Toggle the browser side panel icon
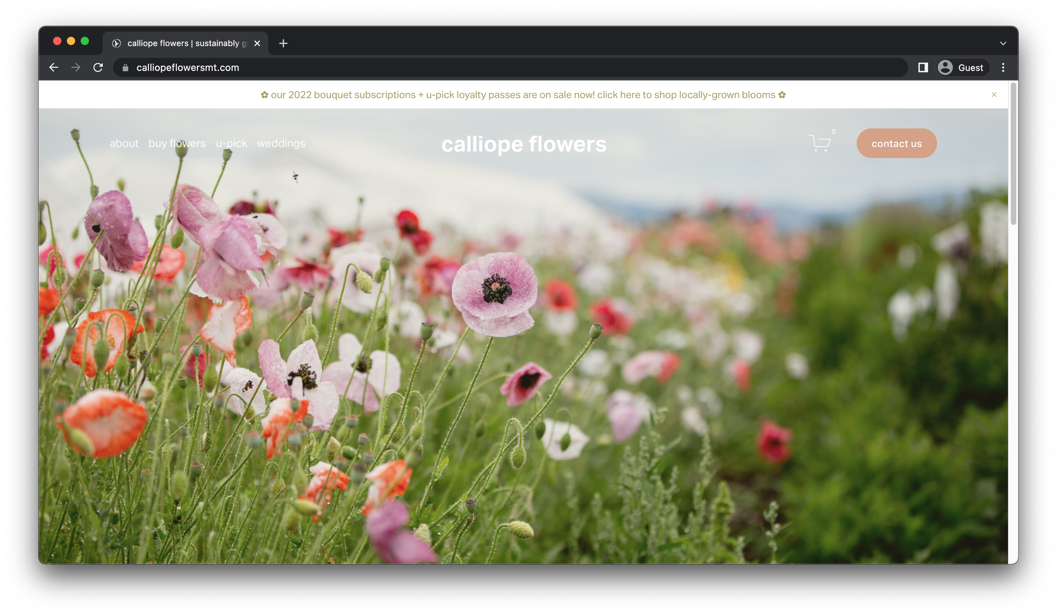Image resolution: width=1057 pixels, height=615 pixels. pos(923,68)
